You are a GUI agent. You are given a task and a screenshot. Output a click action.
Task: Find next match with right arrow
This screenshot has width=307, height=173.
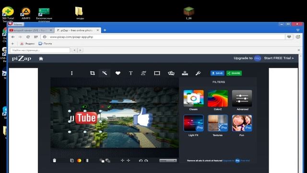point(80,50)
